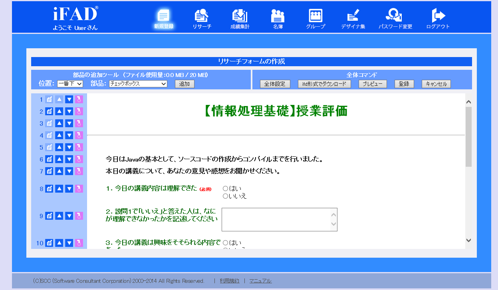The height and width of the screenshot is (290, 498).
Task: Click the プレビュー button
Action: coord(373,84)
